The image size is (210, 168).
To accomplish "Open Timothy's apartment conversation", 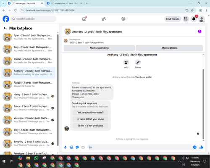I will [28, 143].
